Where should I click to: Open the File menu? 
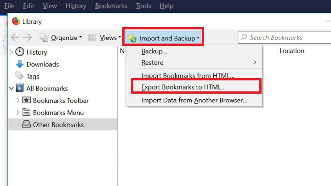point(9,6)
